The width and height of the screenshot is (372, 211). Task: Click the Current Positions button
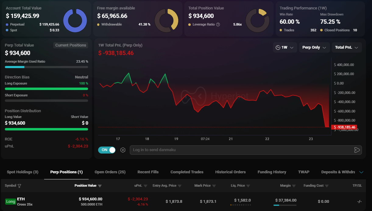tap(71, 45)
